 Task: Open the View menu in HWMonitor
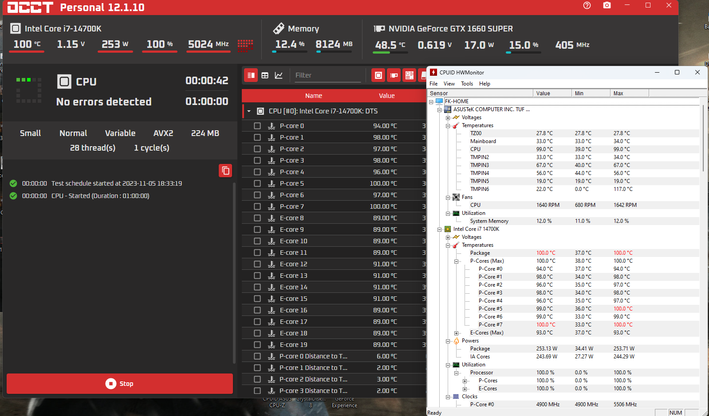click(x=449, y=84)
